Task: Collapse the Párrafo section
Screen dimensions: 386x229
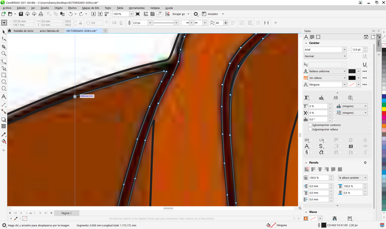Action: point(306,163)
